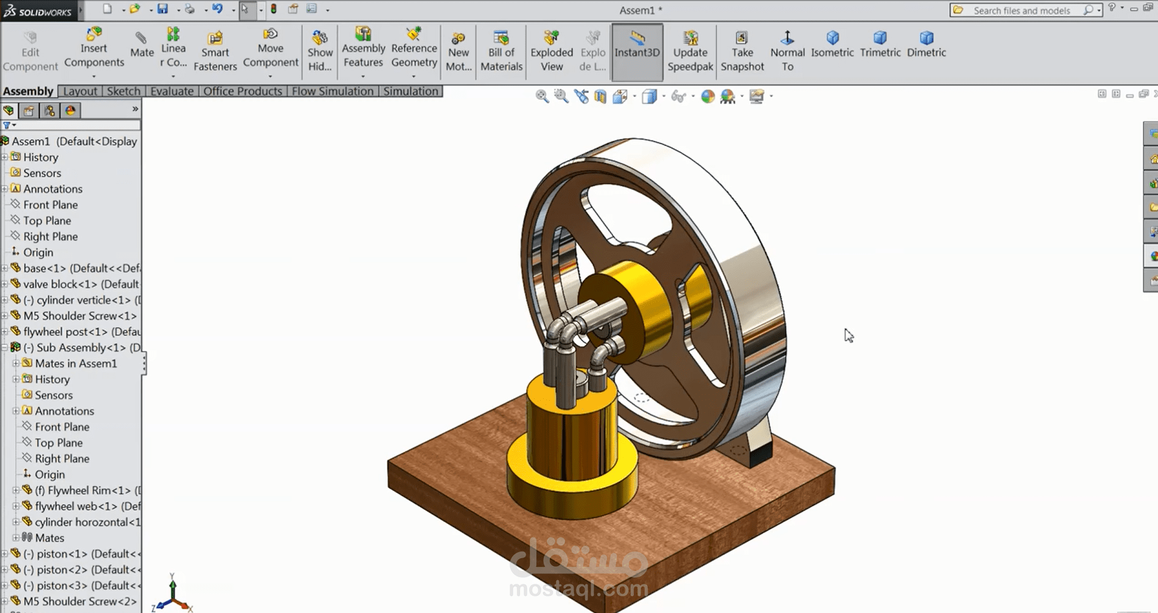Click the New document icon
Image resolution: width=1158 pixels, height=613 pixels.
point(107,9)
